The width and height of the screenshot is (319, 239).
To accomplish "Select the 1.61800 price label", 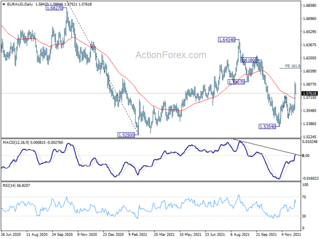I will [249, 60].
